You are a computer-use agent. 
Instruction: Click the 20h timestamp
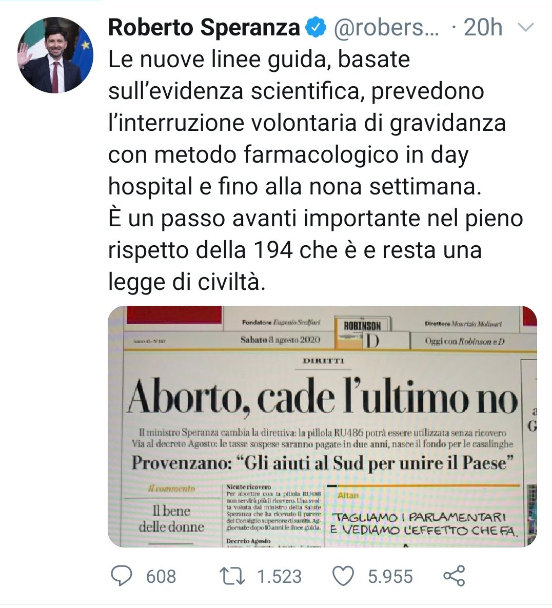click(x=483, y=28)
